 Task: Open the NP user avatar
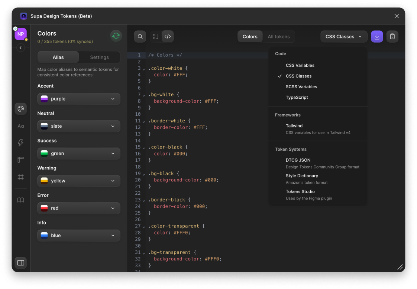20,34
